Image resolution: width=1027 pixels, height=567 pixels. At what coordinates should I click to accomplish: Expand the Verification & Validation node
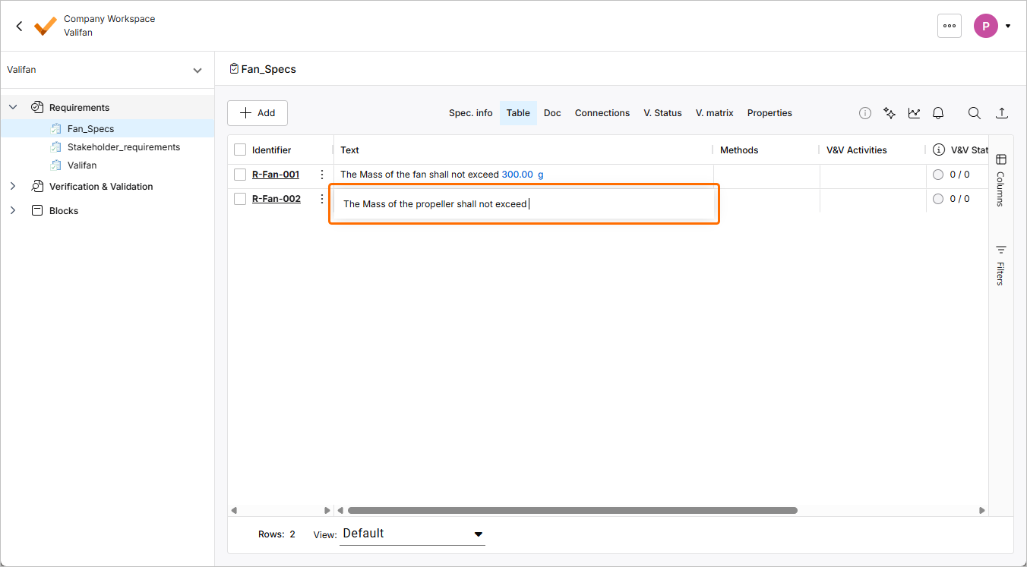pos(13,187)
